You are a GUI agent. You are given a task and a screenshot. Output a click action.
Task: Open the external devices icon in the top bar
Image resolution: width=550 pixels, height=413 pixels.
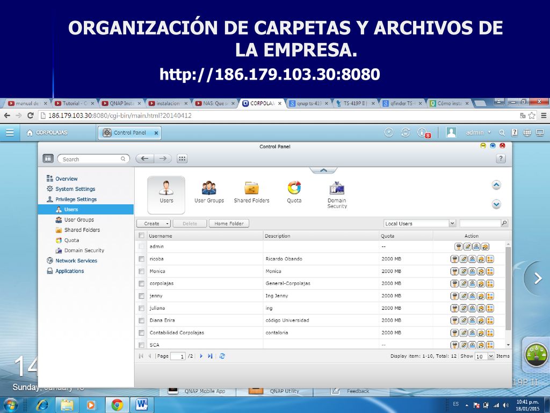coord(405,132)
